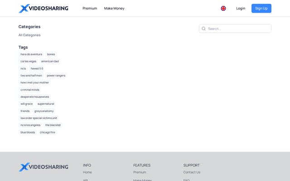Select the csi las vegas tag
Image resolution: width=290 pixels, height=181 pixels.
point(28,62)
